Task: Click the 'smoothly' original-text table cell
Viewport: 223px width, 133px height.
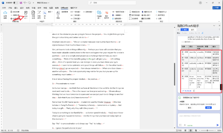Action: [x=193, y=53]
